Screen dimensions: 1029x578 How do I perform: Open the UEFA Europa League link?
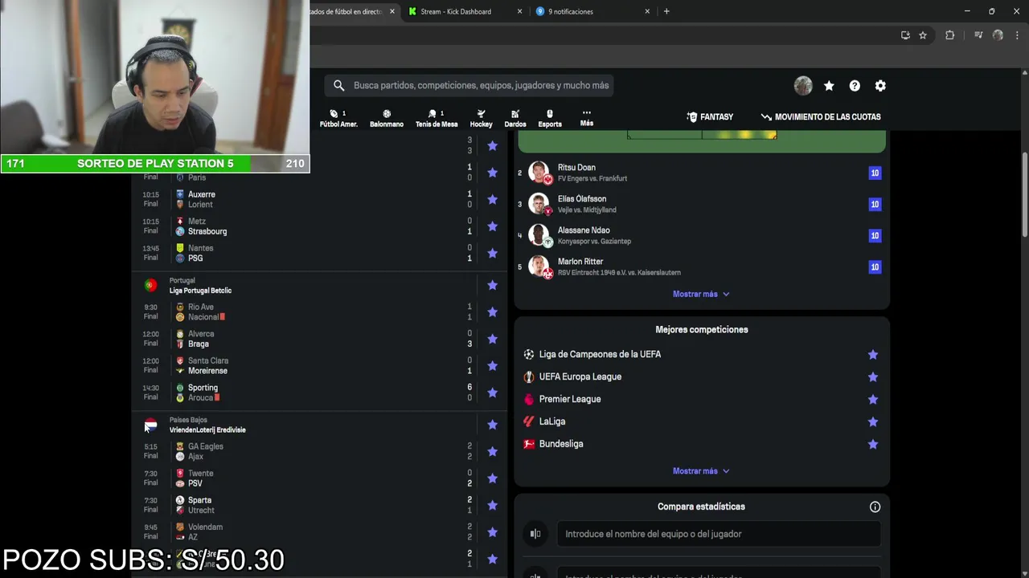tap(580, 377)
